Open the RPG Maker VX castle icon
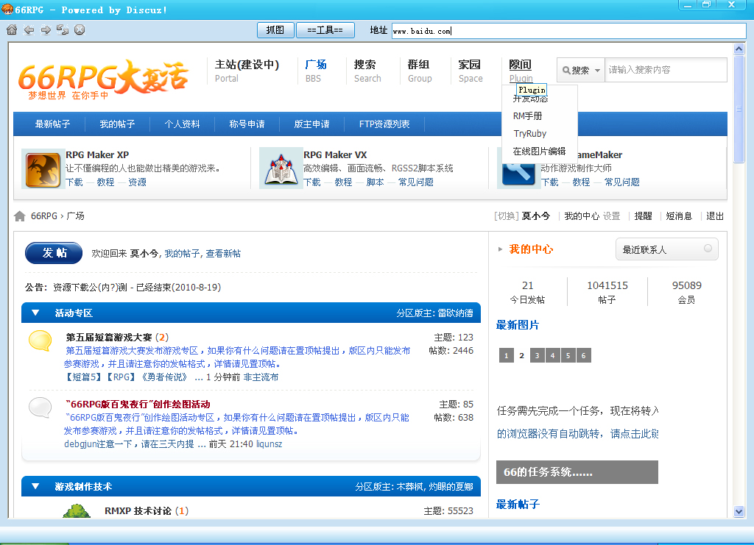Screen dimensions: 754x545 (x=281, y=169)
